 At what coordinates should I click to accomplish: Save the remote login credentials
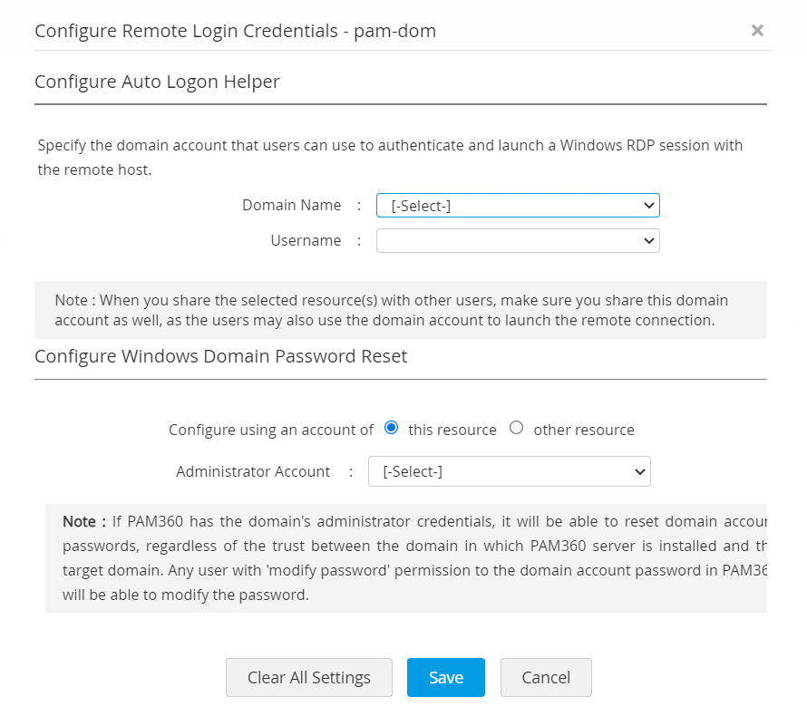click(445, 677)
